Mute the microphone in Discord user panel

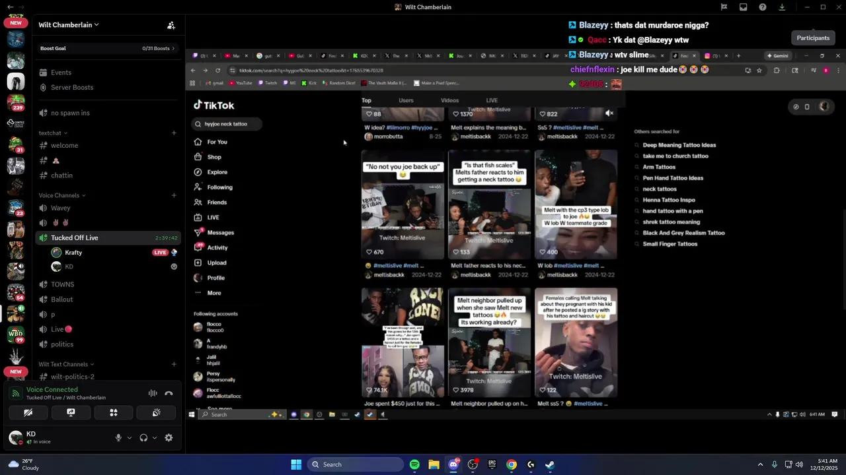pos(118,437)
